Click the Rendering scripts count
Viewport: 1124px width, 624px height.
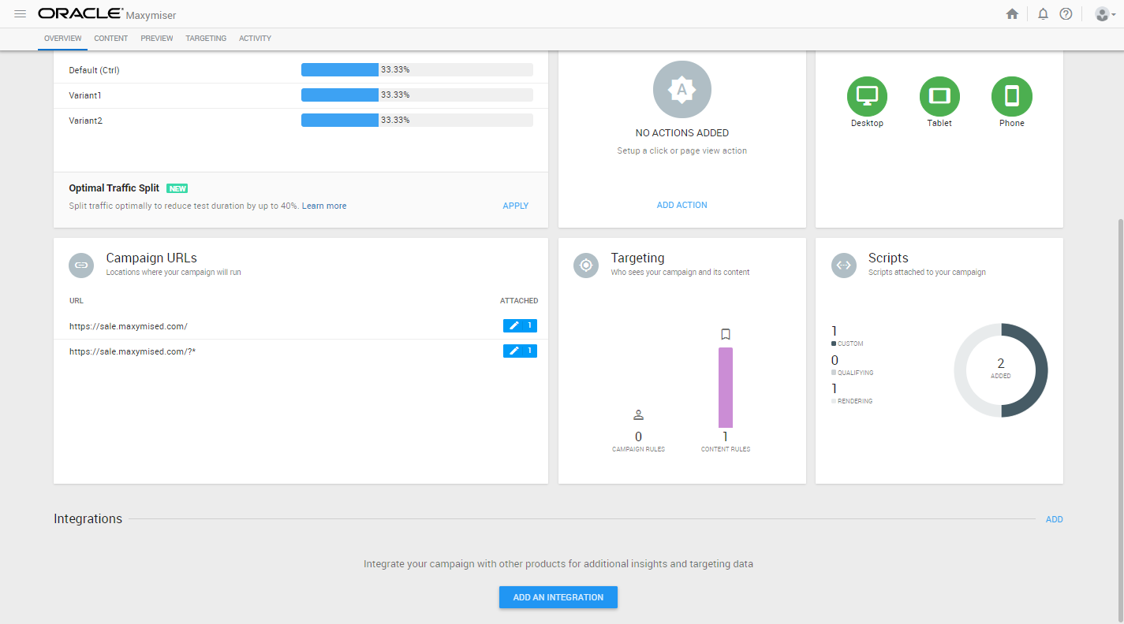click(835, 388)
